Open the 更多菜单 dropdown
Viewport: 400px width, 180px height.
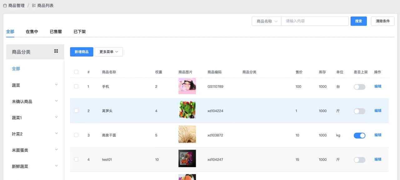tap(109, 52)
